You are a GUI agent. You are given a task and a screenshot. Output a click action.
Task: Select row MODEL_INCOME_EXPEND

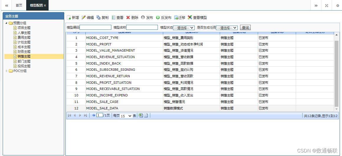[x=200, y=96]
